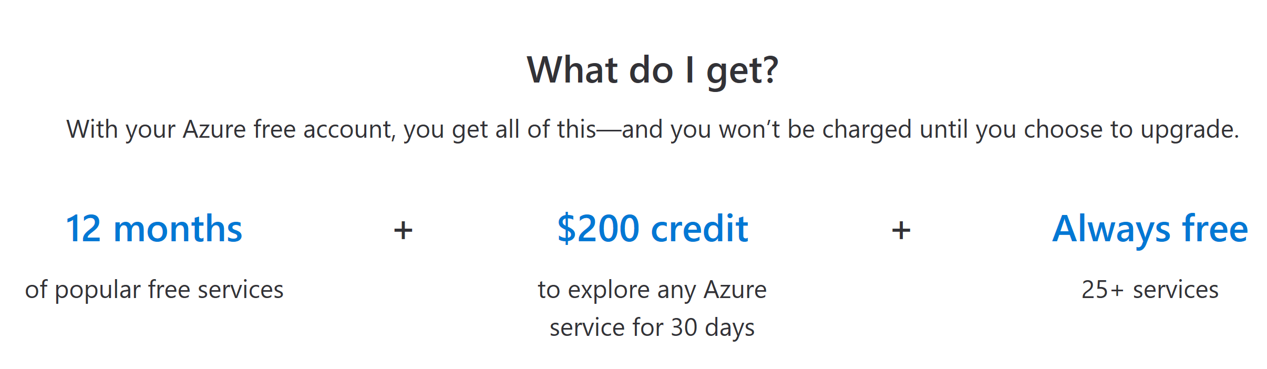
Task: Click the "service for 30 days" line
Action: pos(652,327)
